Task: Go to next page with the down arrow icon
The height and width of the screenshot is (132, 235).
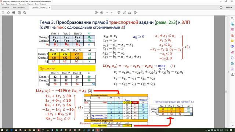Action: click(101, 13)
